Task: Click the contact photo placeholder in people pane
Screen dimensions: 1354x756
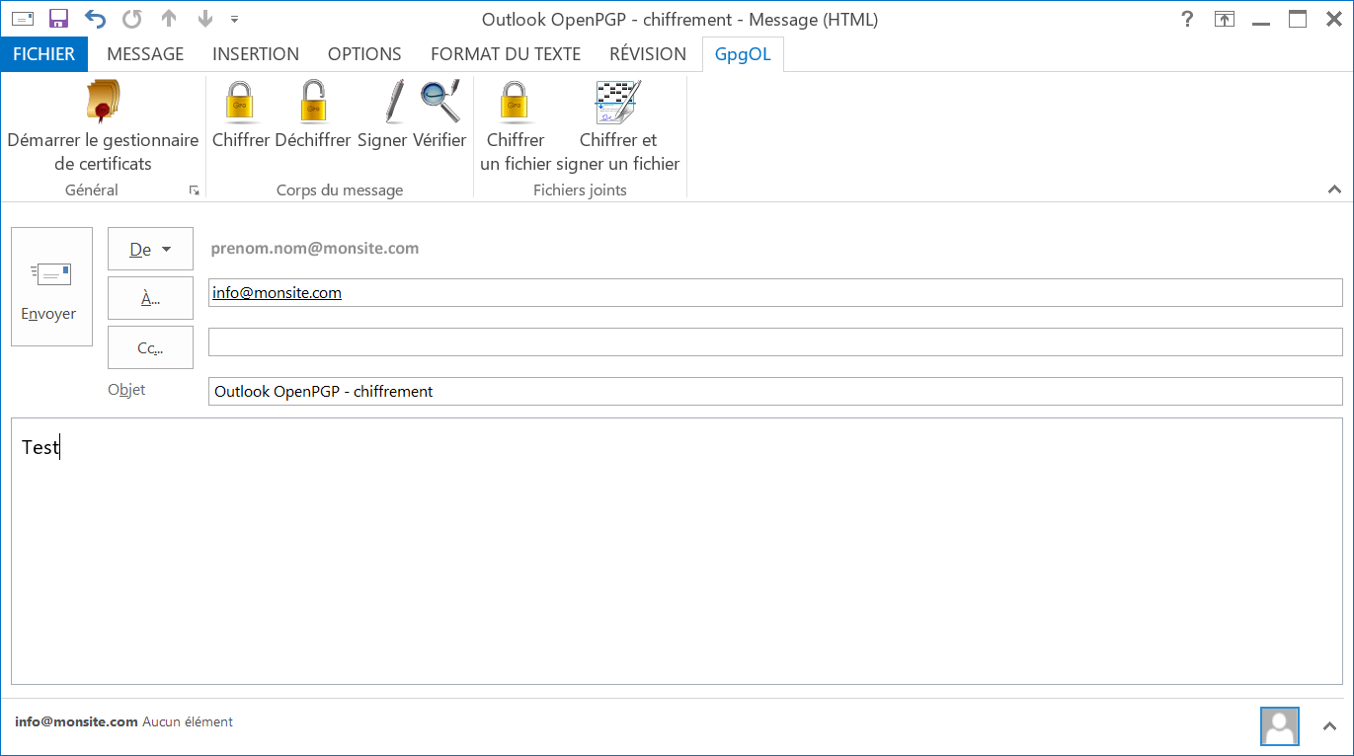Action: pyautogui.click(x=1280, y=725)
